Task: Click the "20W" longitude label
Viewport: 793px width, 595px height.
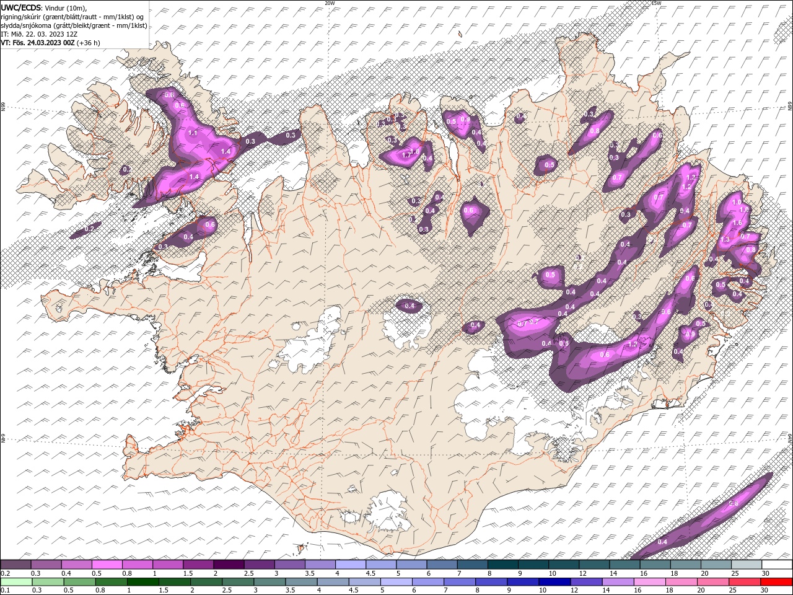Action: (x=330, y=3)
